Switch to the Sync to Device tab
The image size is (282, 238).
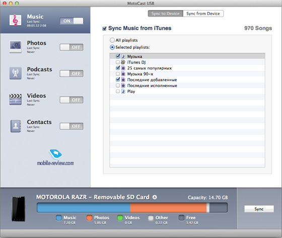166,14
